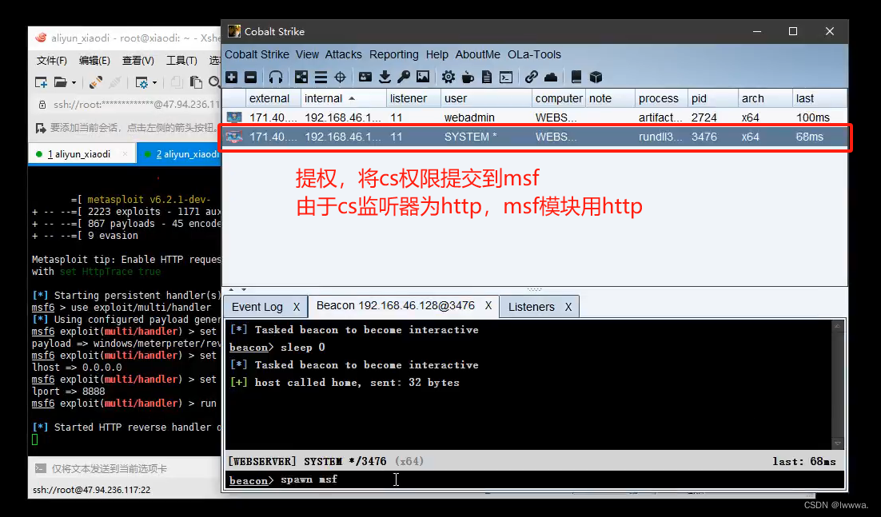
Task: Open the Reporting menu
Action: point(394,54)
